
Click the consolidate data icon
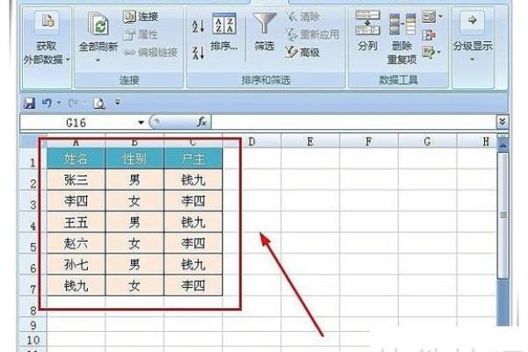click(x=429, y=34)
